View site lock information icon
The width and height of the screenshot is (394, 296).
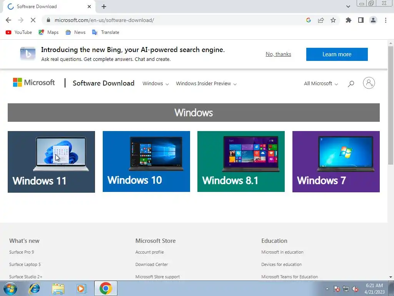48,20
